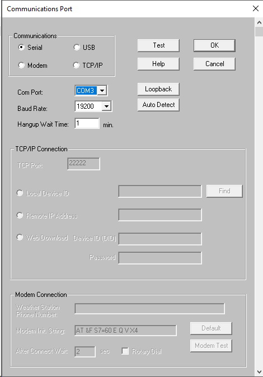Open the Com Port dropdown arrow
The width and height of the screenshot is (263, 377).
(102, 91)
